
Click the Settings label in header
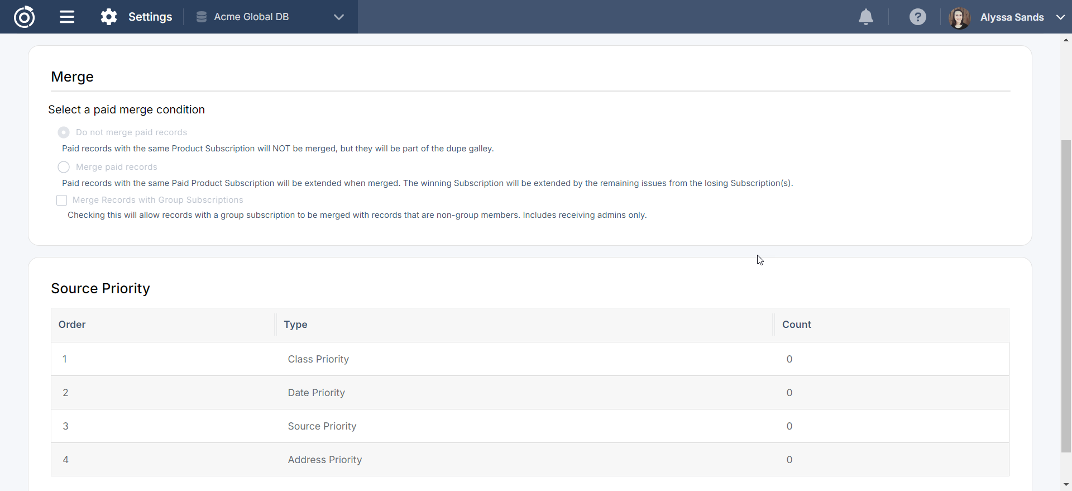(150, 17)
